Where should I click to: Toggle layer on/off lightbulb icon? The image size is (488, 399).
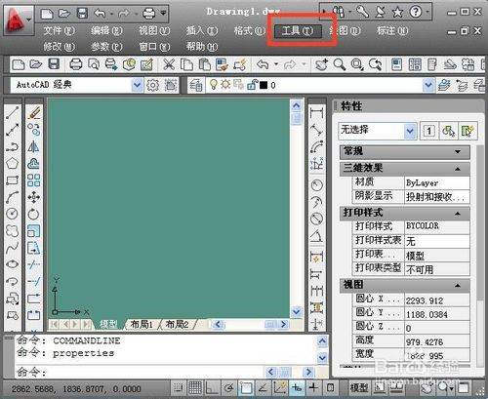[x=214, y=85]
